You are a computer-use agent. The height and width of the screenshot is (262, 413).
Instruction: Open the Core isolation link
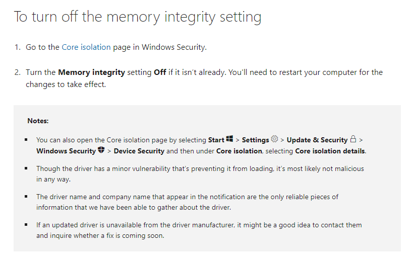click(86, 47)
